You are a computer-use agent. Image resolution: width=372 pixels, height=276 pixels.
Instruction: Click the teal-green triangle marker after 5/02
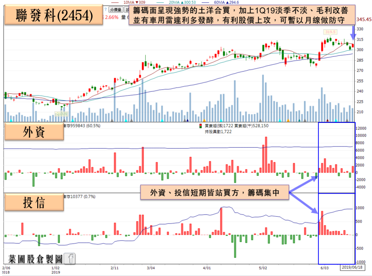pyautogui.click(x=299, y=121)
